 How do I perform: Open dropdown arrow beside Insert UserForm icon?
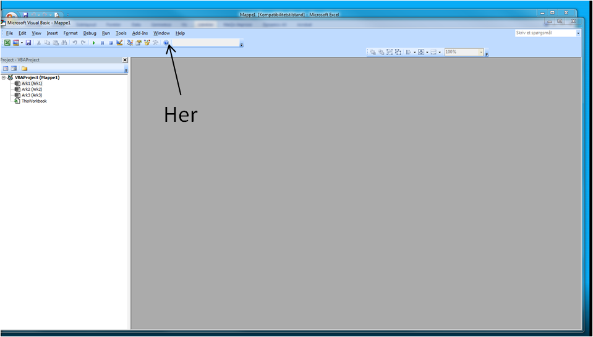22,43
